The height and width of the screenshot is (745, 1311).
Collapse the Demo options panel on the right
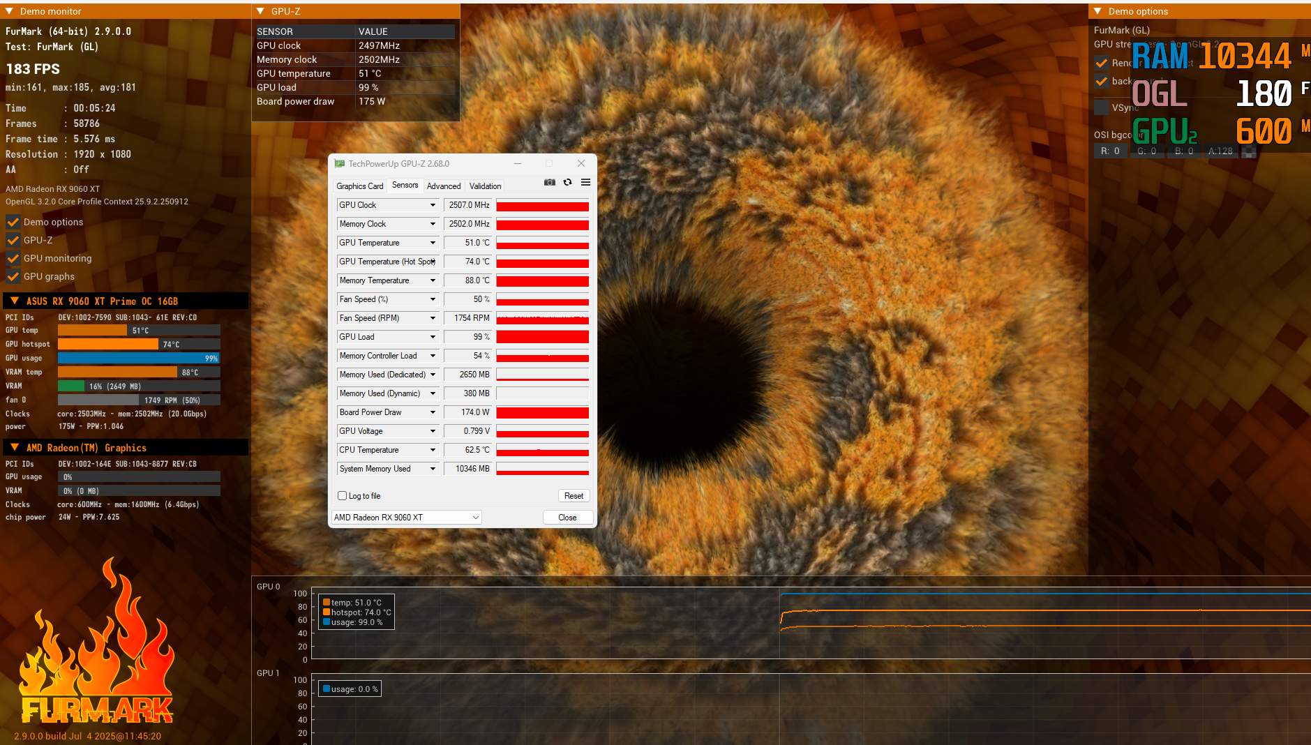pos(1098,11)
